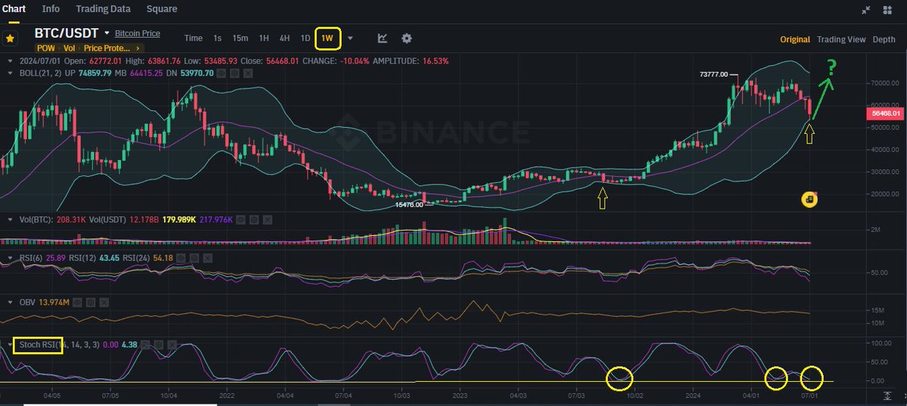
Task: Select the Original chart view
Action: (x=795, y=39)
